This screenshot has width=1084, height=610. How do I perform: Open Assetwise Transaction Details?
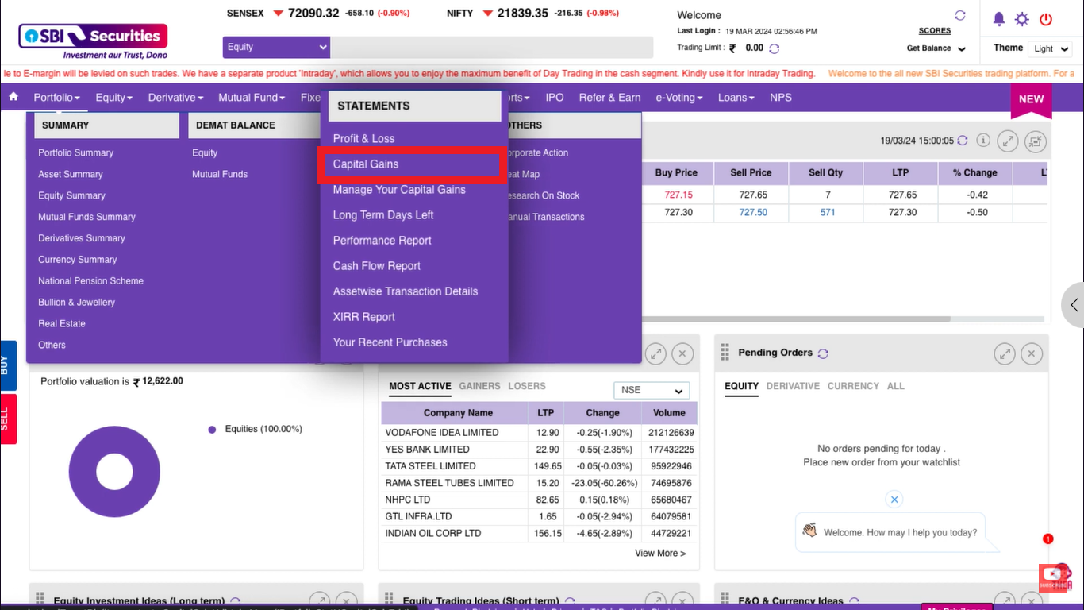click(406, 291)
